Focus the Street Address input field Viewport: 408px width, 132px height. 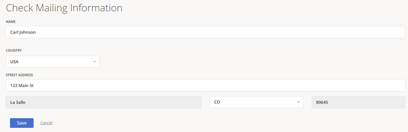(x=205, y=86)
